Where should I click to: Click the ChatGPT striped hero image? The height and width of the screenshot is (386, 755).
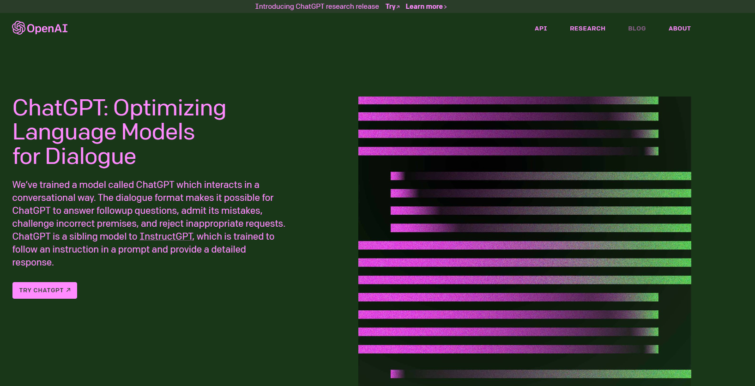(x=525, y=241)
